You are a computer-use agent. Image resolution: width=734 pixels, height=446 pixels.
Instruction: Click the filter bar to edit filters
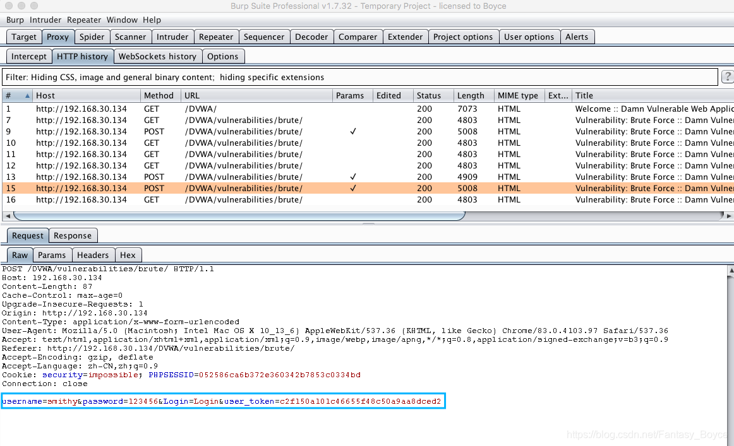(x=359, y=77)
